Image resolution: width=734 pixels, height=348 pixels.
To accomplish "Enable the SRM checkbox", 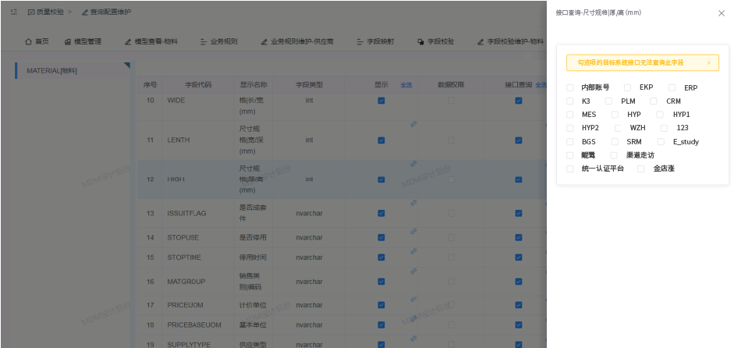I will [615, 142].
